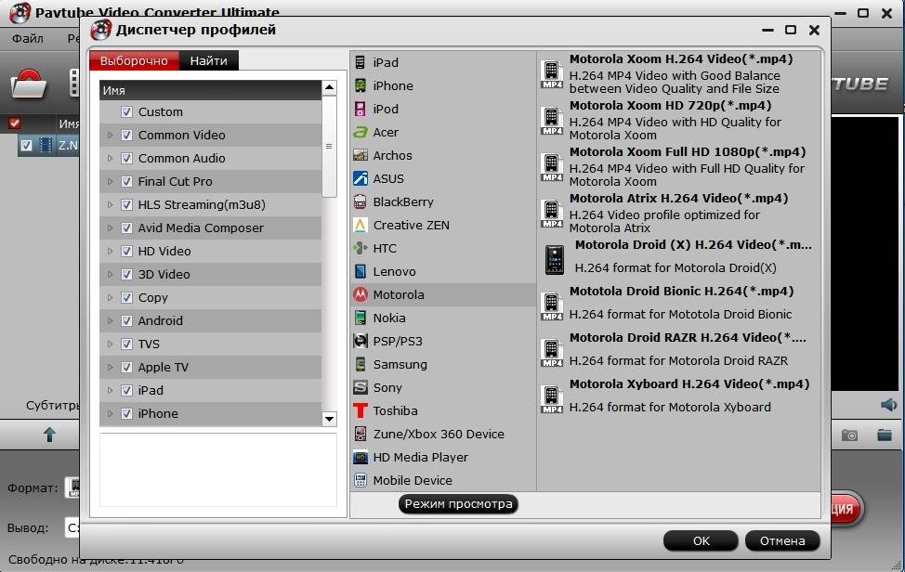This screenshot has width=905, height=572.
Task: Pick the Nokia phone icon
Action: (361, 318)
